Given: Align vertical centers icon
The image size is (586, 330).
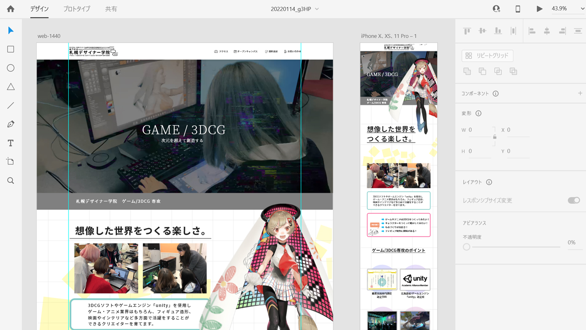Looking at the screenshot, I should (x=482, y=31).
